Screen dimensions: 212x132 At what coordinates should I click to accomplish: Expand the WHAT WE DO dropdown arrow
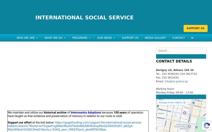click(65, 38)
